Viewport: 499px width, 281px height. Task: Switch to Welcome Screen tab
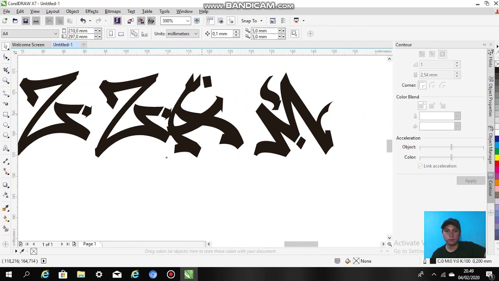pyautogui.click(x=28, y=44)
